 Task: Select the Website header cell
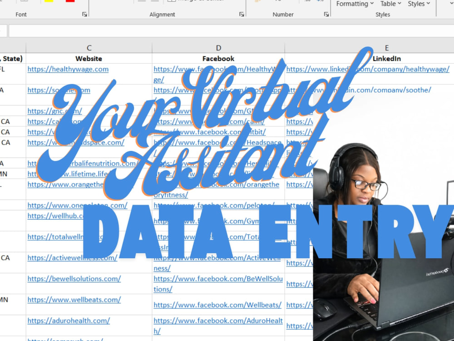89,58
